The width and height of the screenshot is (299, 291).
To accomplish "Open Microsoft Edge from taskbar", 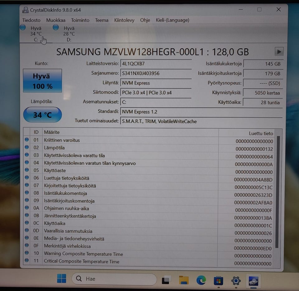I will (201, 280).
